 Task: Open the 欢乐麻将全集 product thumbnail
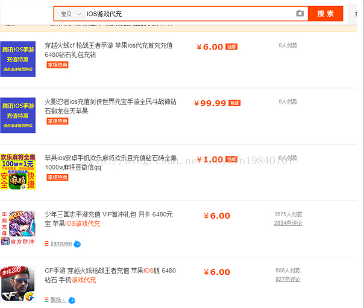coord(18,172)
